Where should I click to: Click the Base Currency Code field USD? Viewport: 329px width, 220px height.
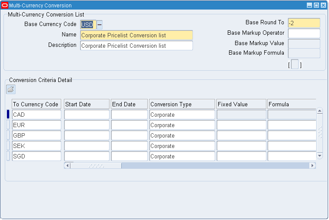[x=88, y=25]
